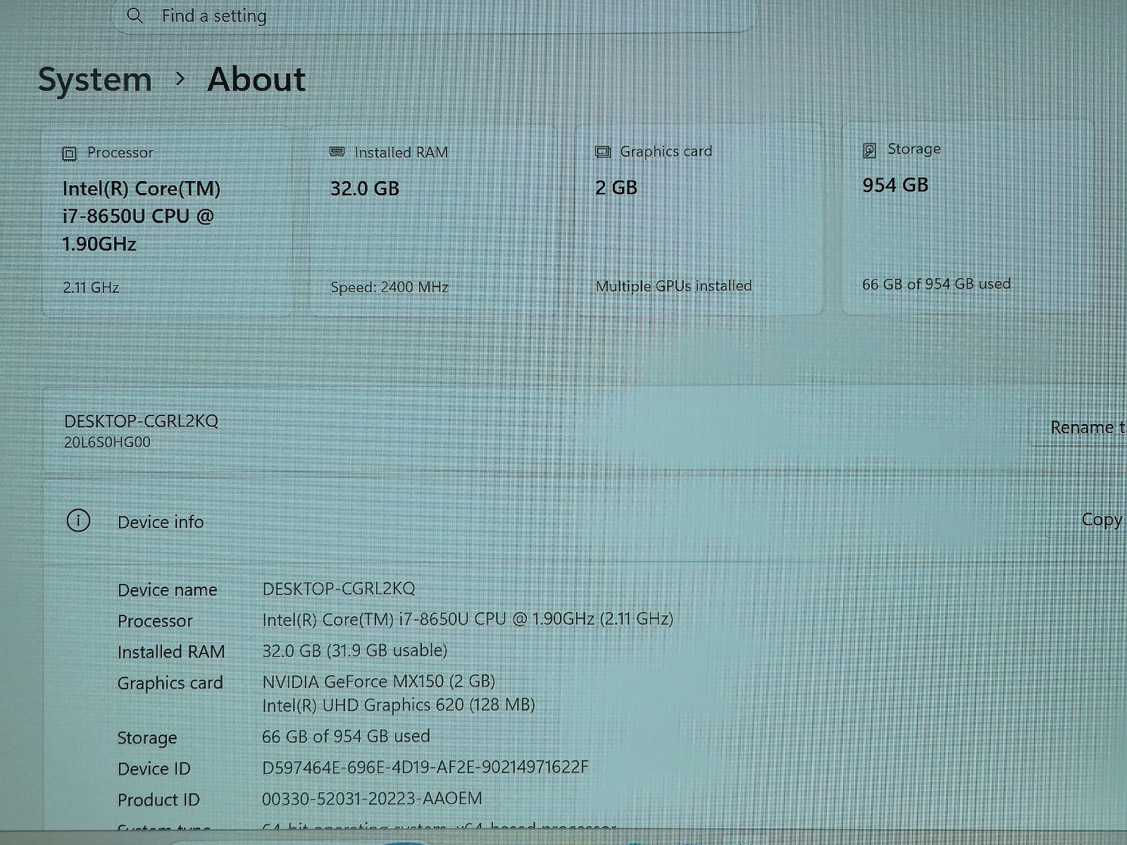The height and width of the screenshot is (845, 1127).
Task: Select the processor value i7-8650U line
Action: click(468, 619)
